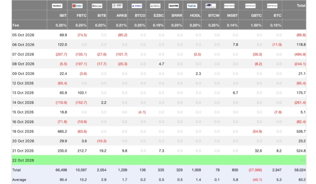This screenshot has height=184, width=316.
Task: Click the (197.1) FBTC outflow cell
Action: 81,64
